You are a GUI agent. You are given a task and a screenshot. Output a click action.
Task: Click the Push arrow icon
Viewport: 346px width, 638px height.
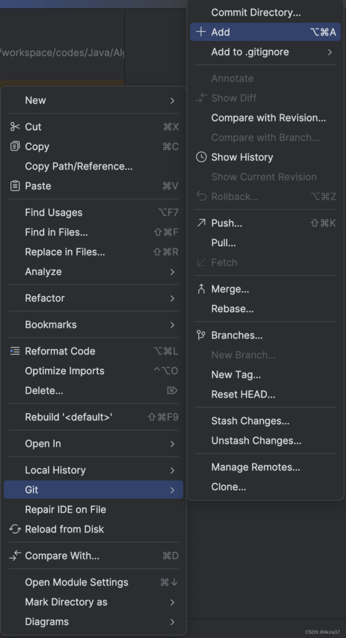(x=201, y=223)
